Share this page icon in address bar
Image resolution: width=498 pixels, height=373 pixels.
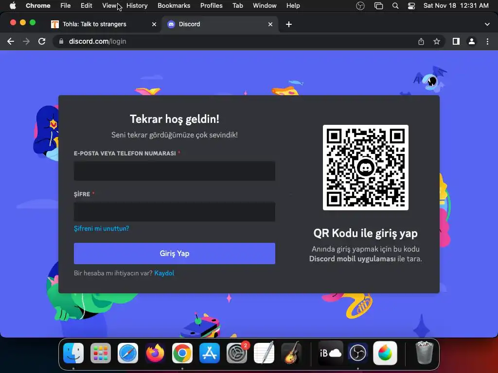coord(421,41)
